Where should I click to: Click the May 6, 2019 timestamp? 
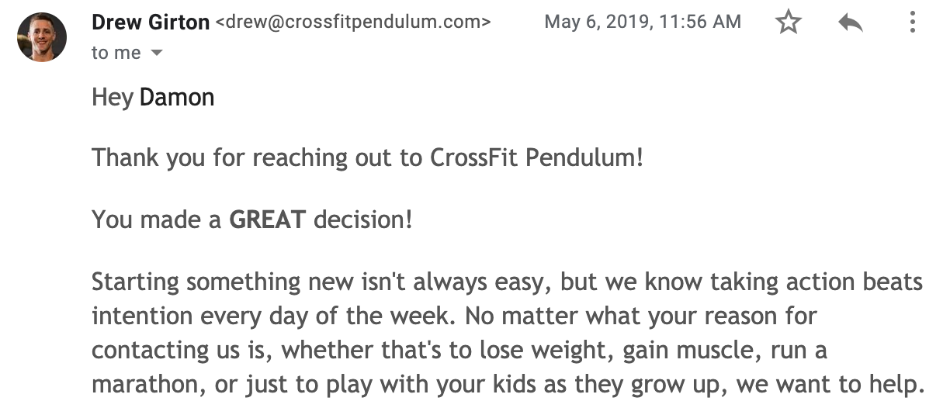(642, 22)
